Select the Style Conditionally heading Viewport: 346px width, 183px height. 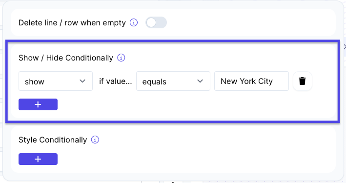53,140
